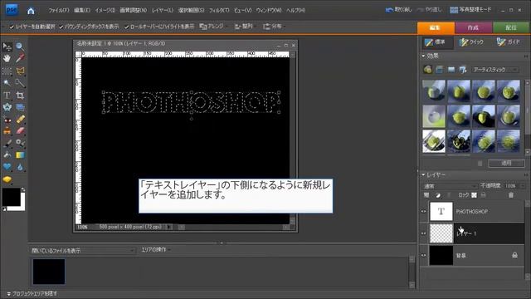Viewport: 531px width, 299px height.
Task: Toggle lock transparent pixels checkerboard
Action: 474,195
